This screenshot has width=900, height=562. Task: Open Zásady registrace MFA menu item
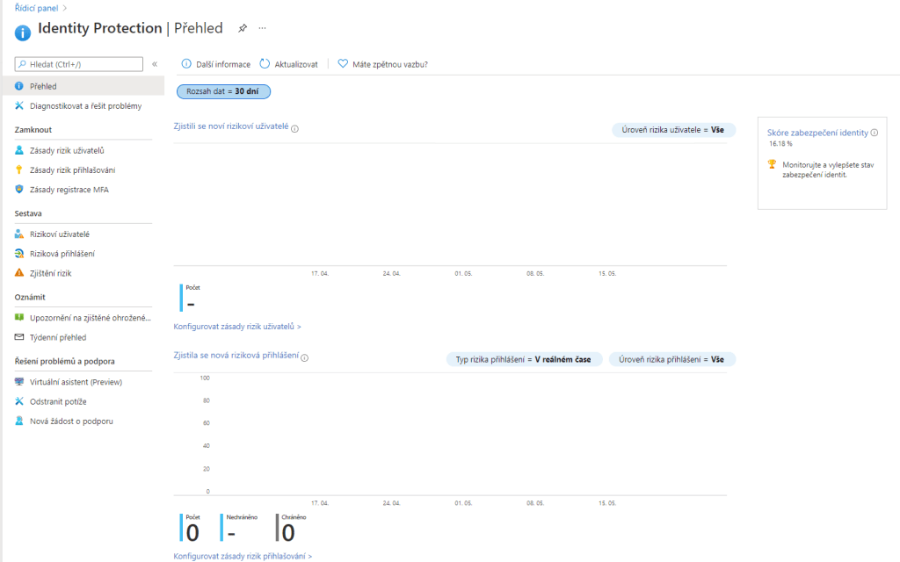tap(69, 190)
